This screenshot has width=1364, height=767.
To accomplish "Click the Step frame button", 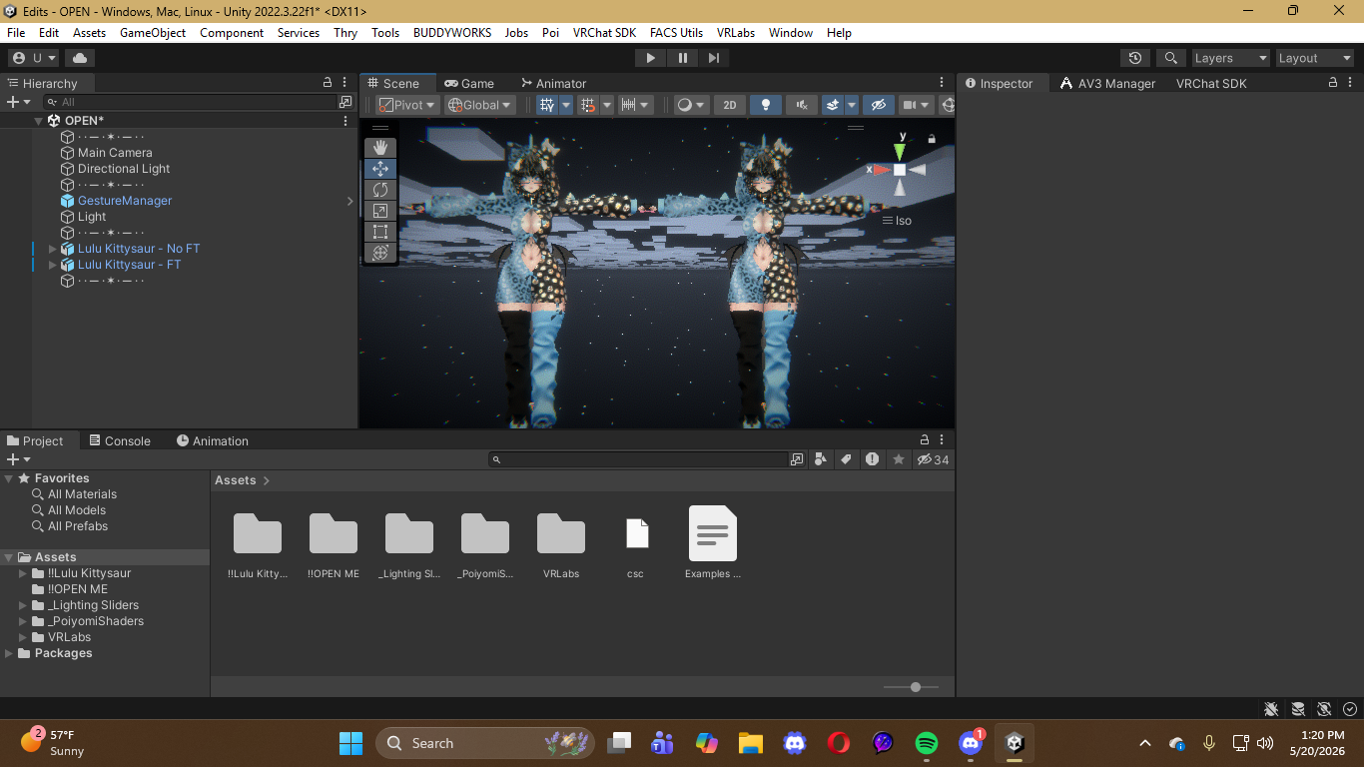I will tap(713, 58).
